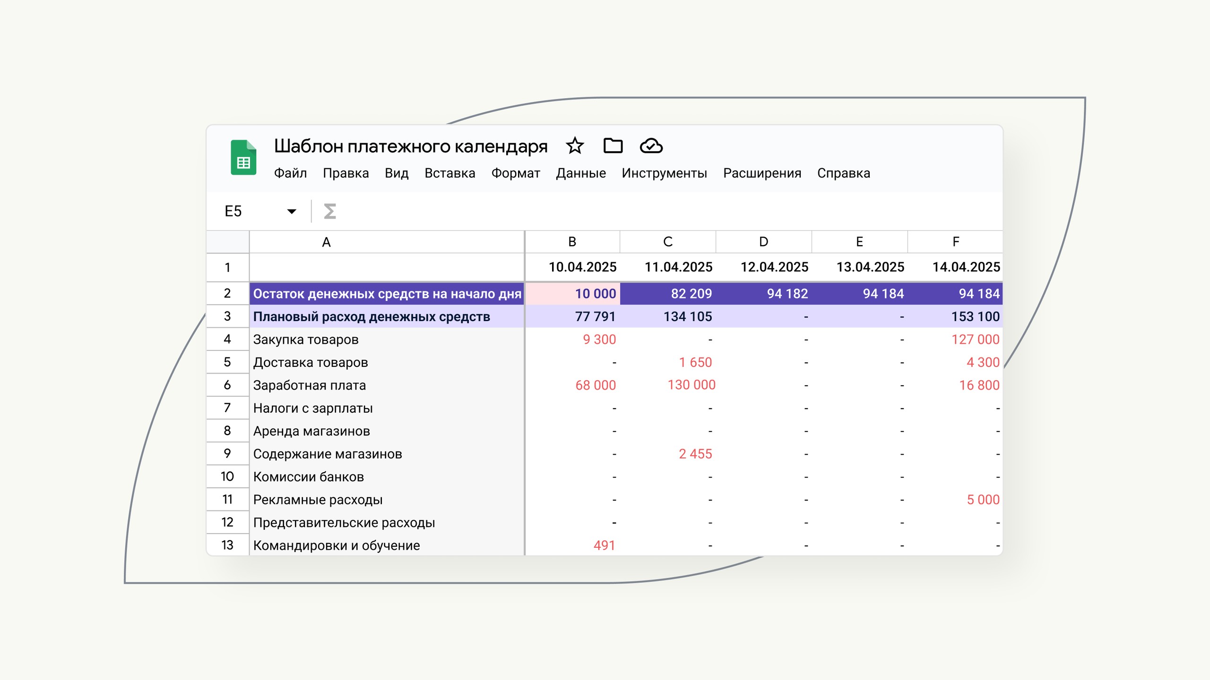Open the name box dropdown arrow
The height and width of the screenshot is (680, 1210).
point(292,211)
